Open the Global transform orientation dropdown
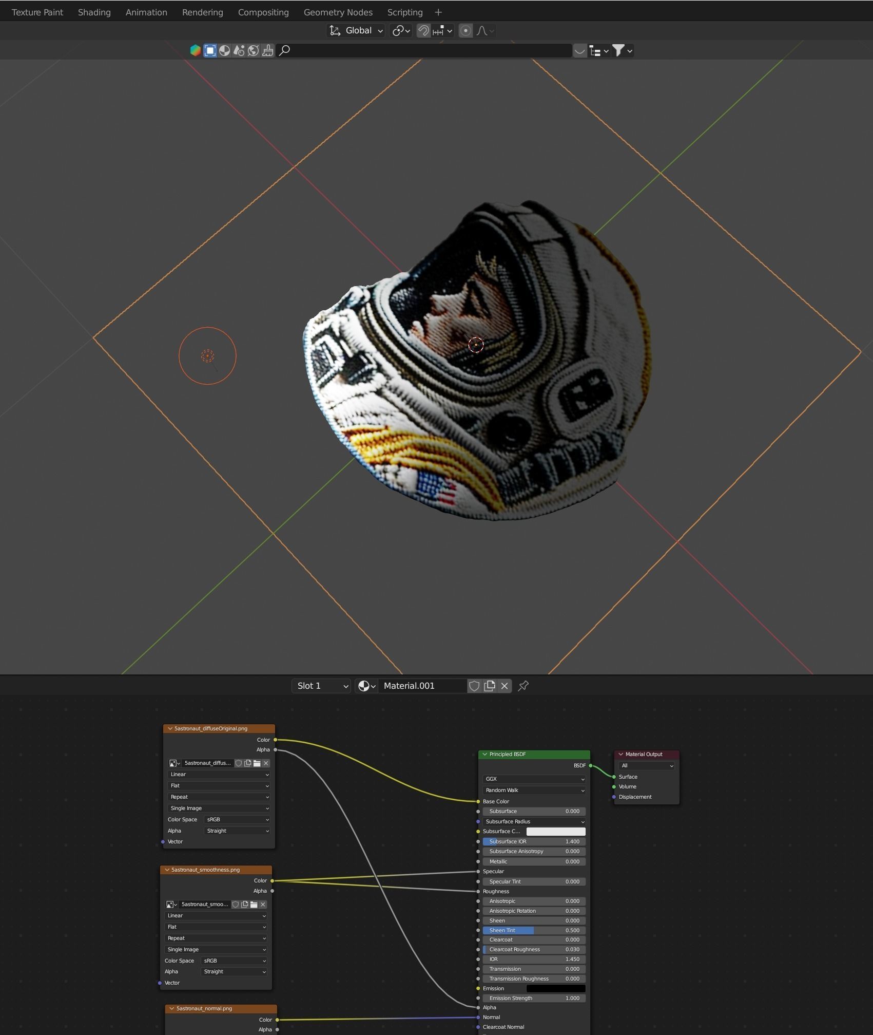This screenshot has height=1035, width=873. click(356, 31)
